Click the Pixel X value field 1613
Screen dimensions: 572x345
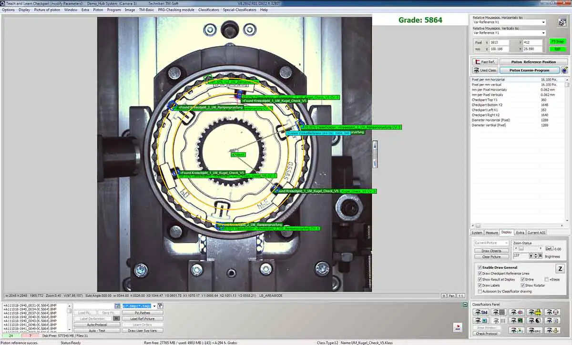click(499, 42)
